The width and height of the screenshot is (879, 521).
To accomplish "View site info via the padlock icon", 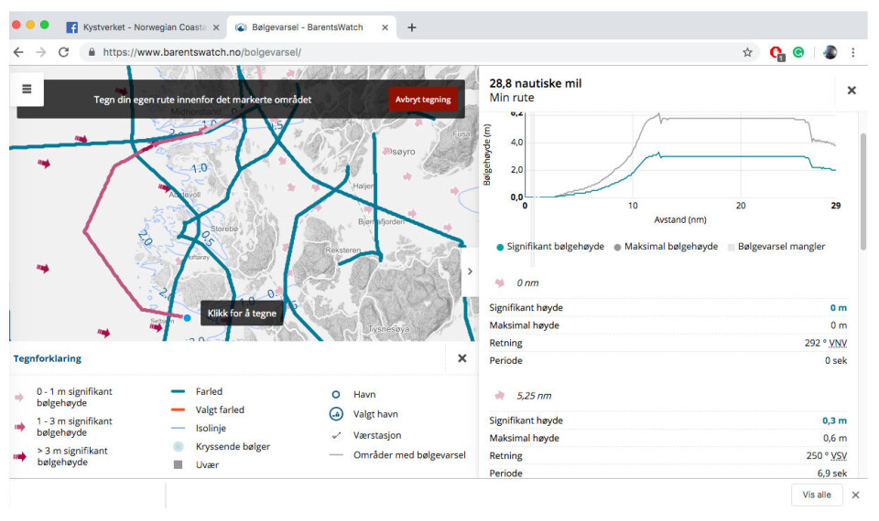I will 92,52.
